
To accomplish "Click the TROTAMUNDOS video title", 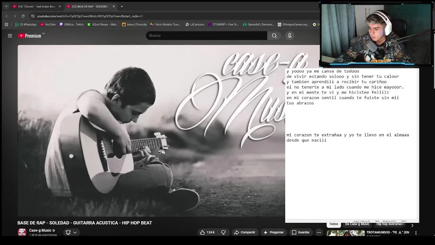I will [387, 232].
